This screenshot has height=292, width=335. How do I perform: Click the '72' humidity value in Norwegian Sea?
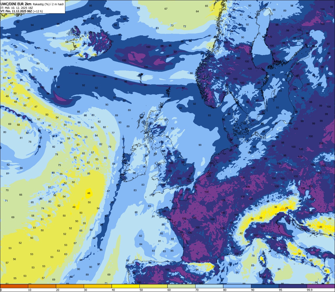tap(185, 26)
